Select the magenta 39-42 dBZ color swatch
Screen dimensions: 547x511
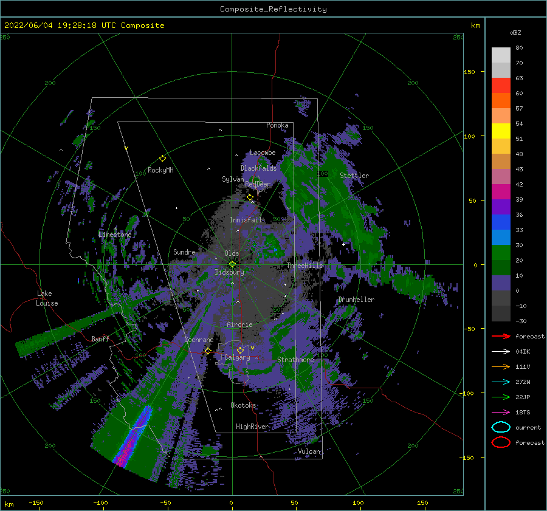click(x=501, y=192)
